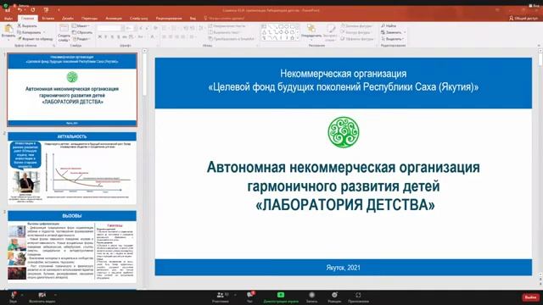The width and height of the screenshot is (543, 305).
Task: Open the Копировать dropdown arrow
Action: (x=44, y=32)
